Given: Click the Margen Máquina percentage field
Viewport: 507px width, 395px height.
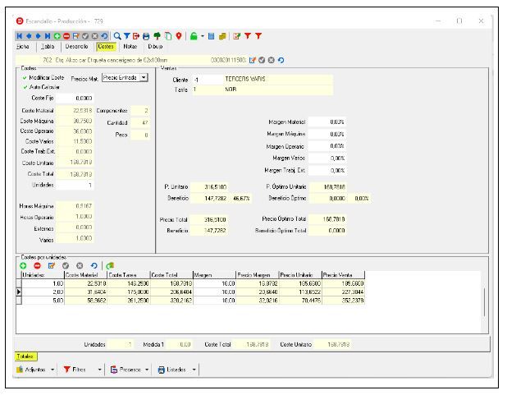Looking at the screenshot, I should coord(327,134).
